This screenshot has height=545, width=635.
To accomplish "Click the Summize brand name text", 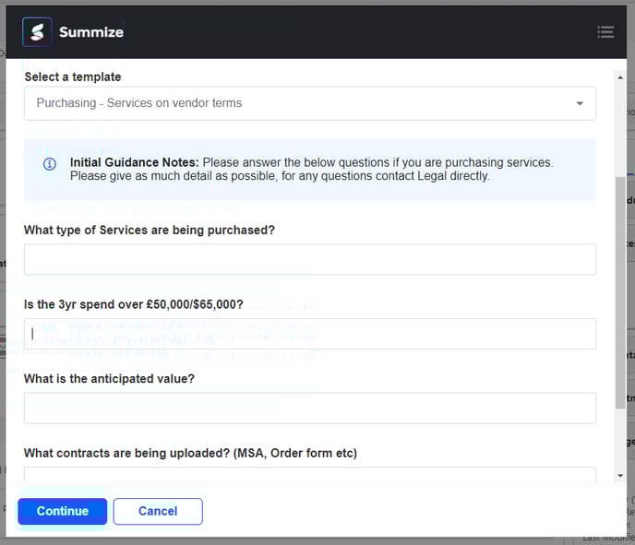I will pyautogui.click(x=90, y=32).
